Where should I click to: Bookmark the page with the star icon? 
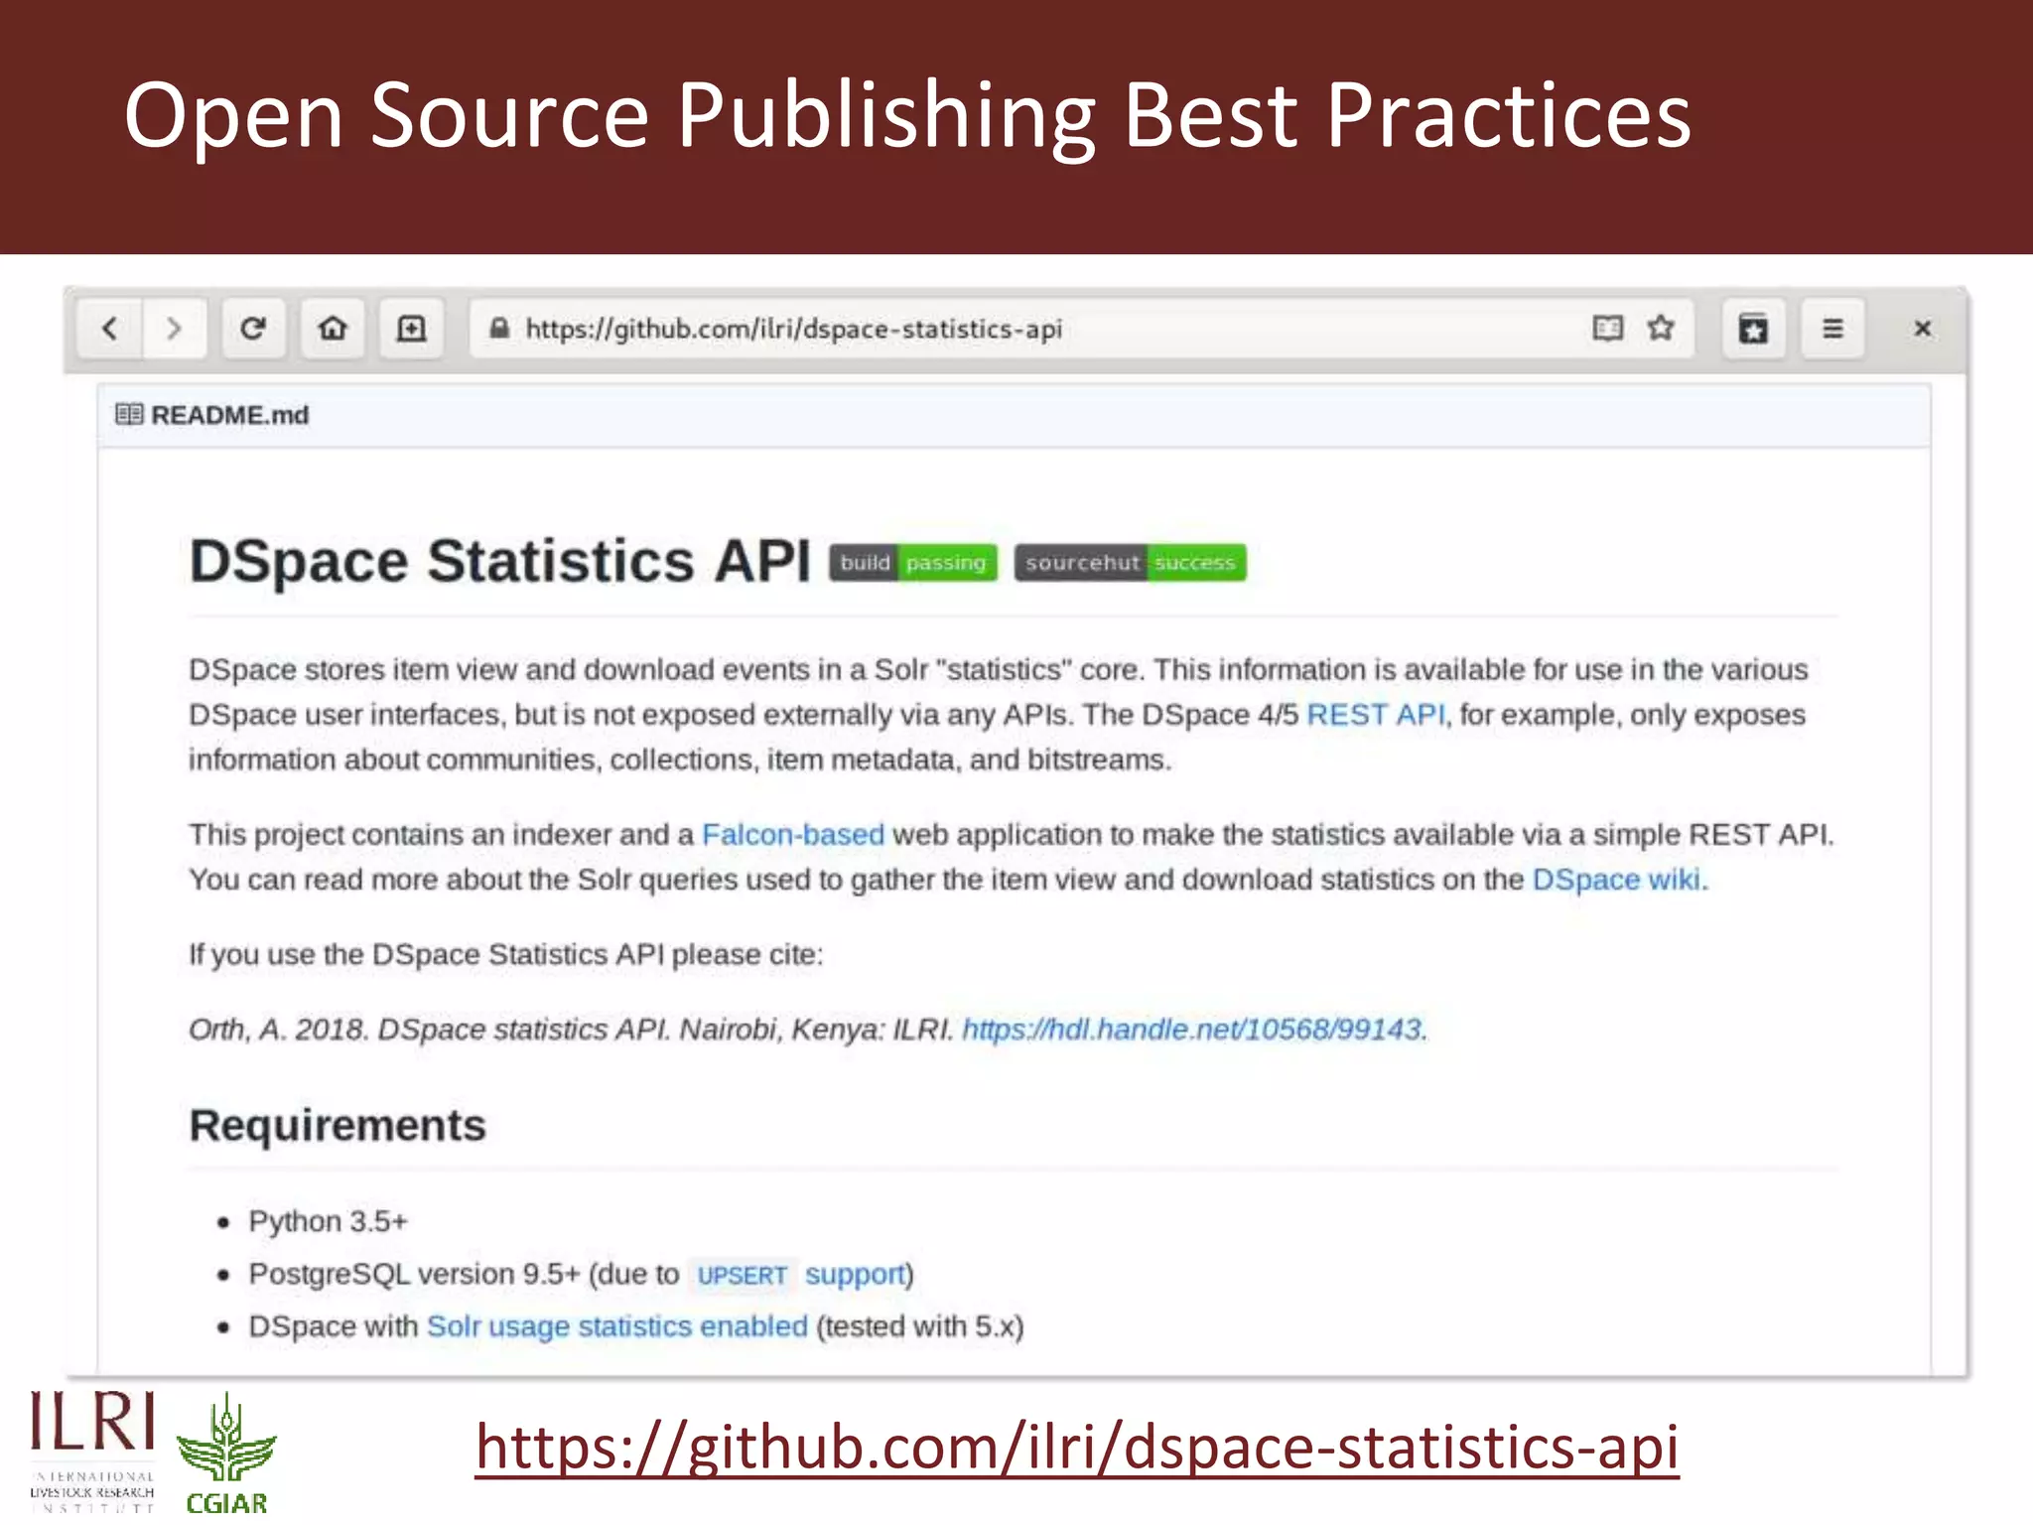click(x=1661, y=328)
